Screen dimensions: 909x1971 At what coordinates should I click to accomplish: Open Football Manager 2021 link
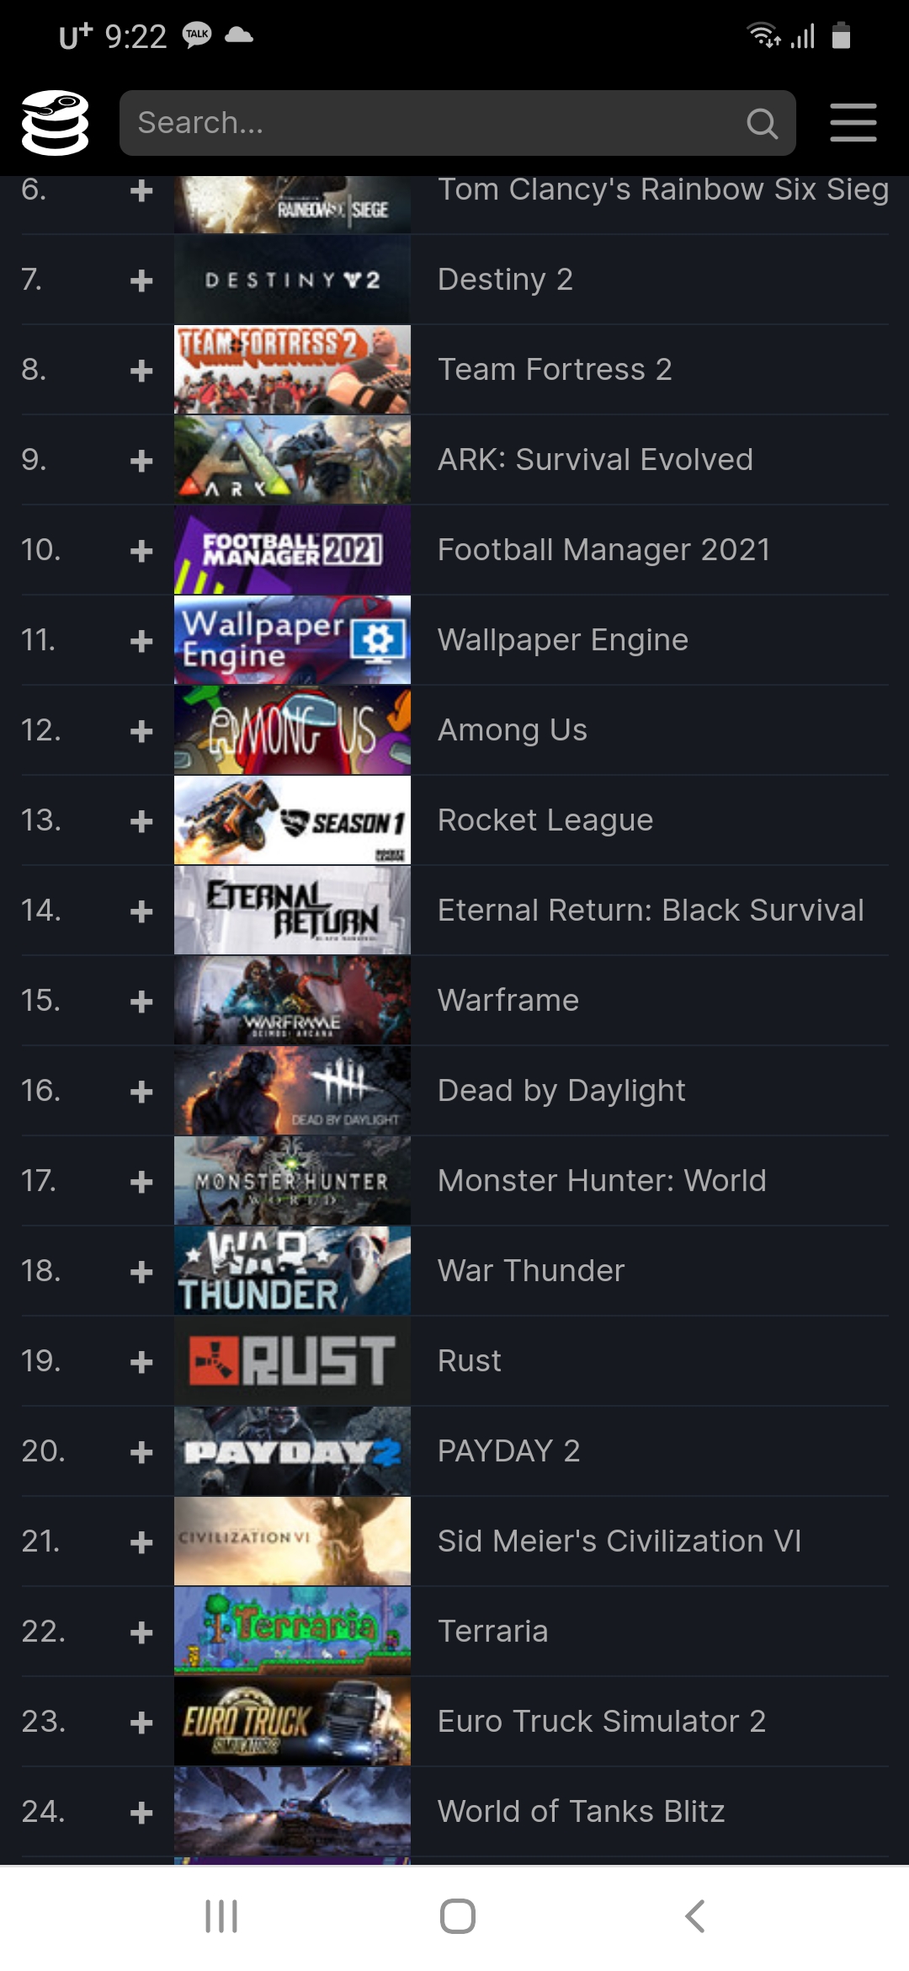(x=603, y=550)
